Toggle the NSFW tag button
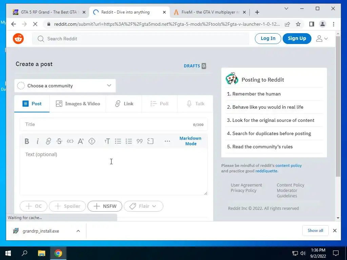Screen dimensions: 347x260 (x=105, y=206)
